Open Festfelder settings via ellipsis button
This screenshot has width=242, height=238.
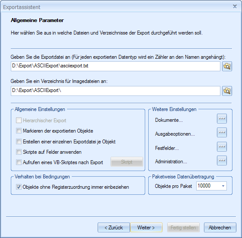(x=222, y=146)
